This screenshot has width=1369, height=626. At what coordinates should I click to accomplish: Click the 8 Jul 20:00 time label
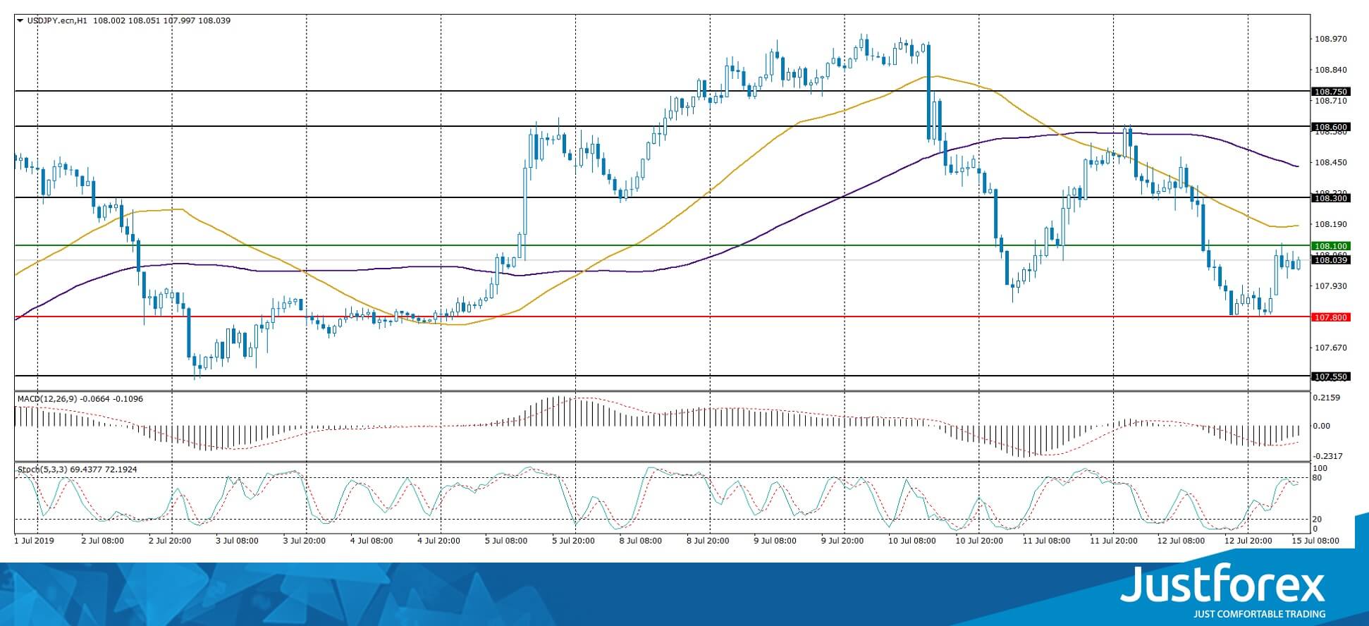click(x=708, y=541)
